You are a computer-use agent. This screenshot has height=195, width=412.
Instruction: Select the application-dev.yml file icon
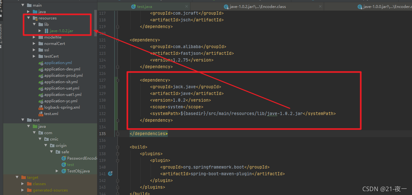click(x=41, y=69)
